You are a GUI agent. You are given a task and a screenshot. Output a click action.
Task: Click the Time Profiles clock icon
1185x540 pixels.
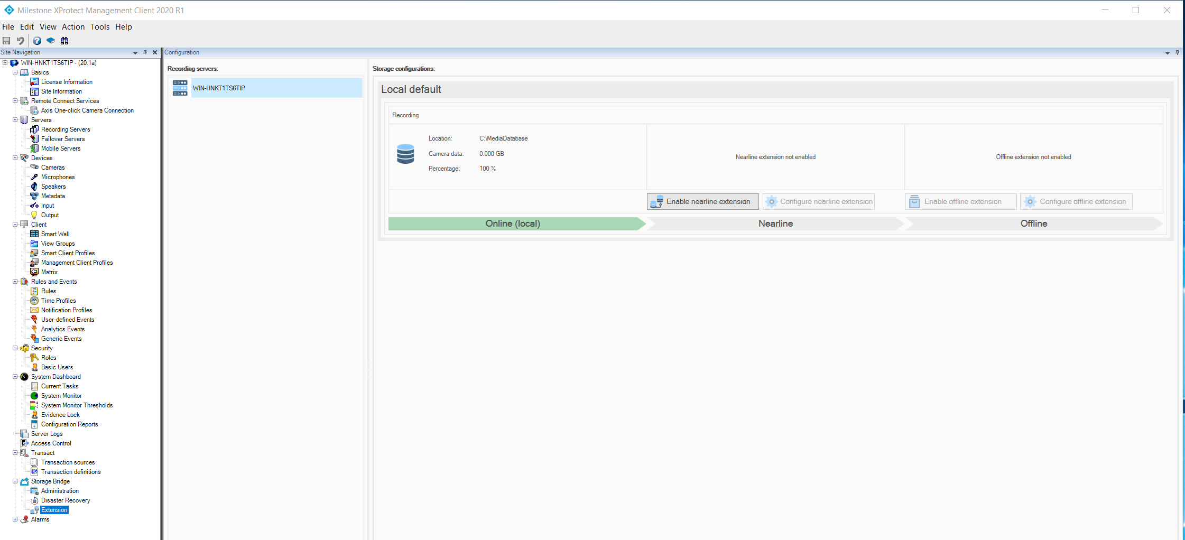coord(34,301)
